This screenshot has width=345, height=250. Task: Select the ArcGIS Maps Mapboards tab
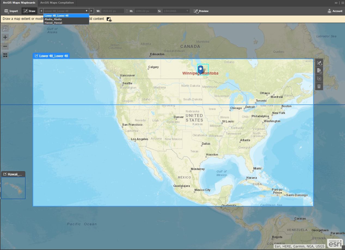click(x=19, y=2)
